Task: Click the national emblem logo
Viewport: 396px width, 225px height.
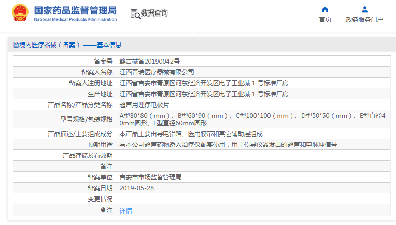Action: (20, 12)
